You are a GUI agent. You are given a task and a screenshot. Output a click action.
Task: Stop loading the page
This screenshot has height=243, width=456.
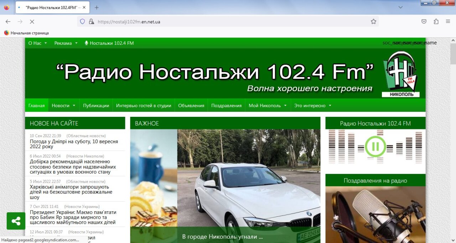32,22
